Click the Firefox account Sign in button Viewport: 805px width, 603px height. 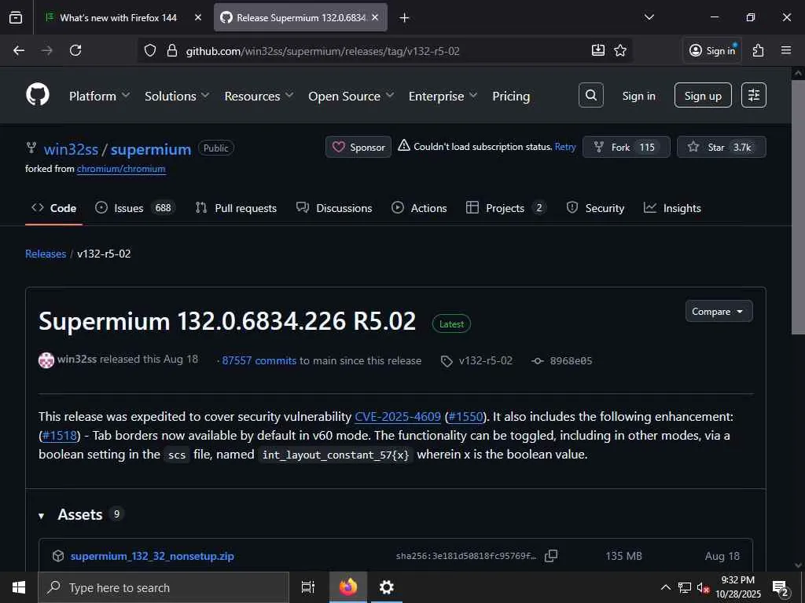click(712, 50)
